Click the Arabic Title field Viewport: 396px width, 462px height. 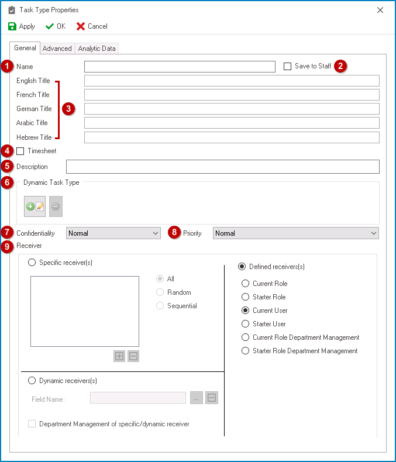click(x=232, y=123)
